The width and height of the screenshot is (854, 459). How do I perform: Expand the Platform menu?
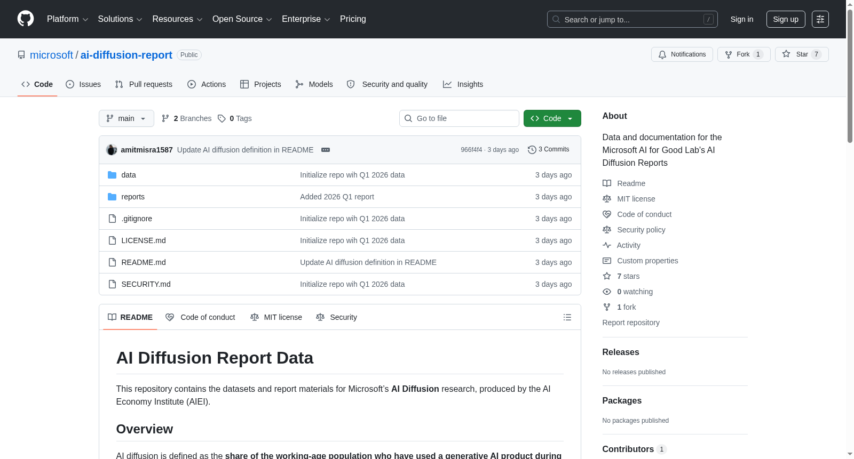(x=67, y=19)
